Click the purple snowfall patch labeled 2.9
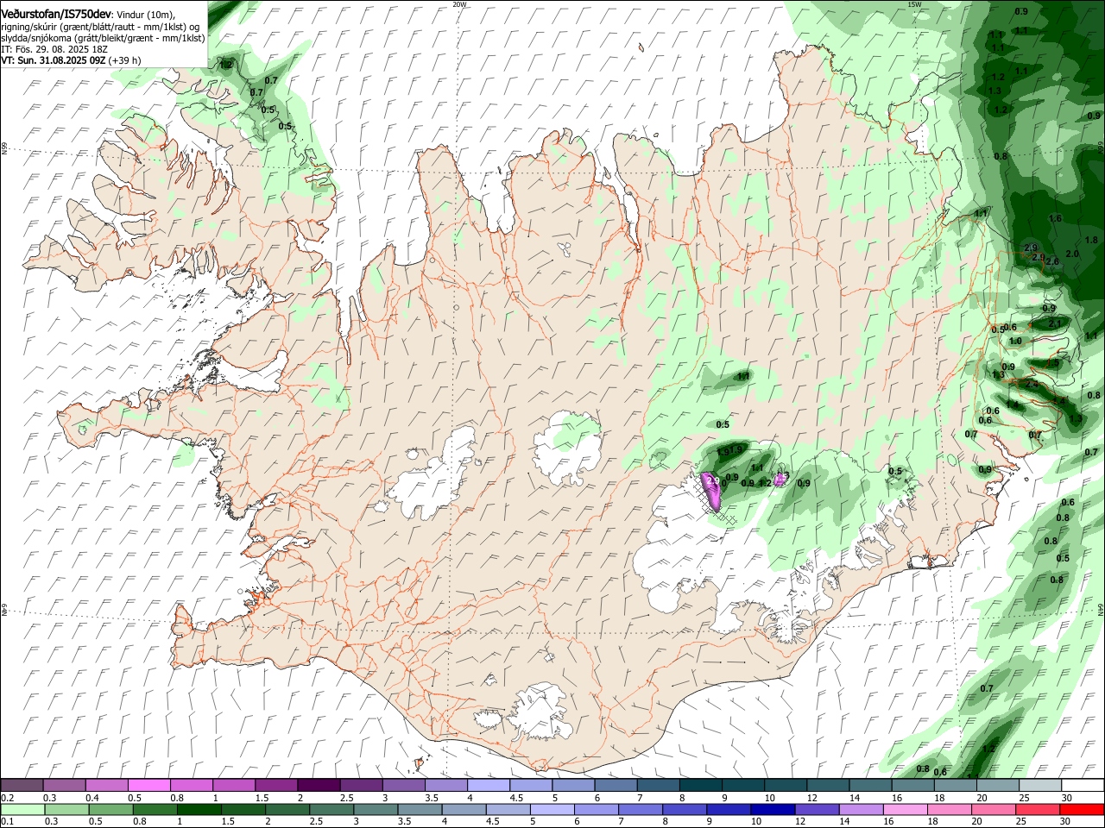Image resolution: width=1105 pixels, height=828 pixels. point(714,492)
